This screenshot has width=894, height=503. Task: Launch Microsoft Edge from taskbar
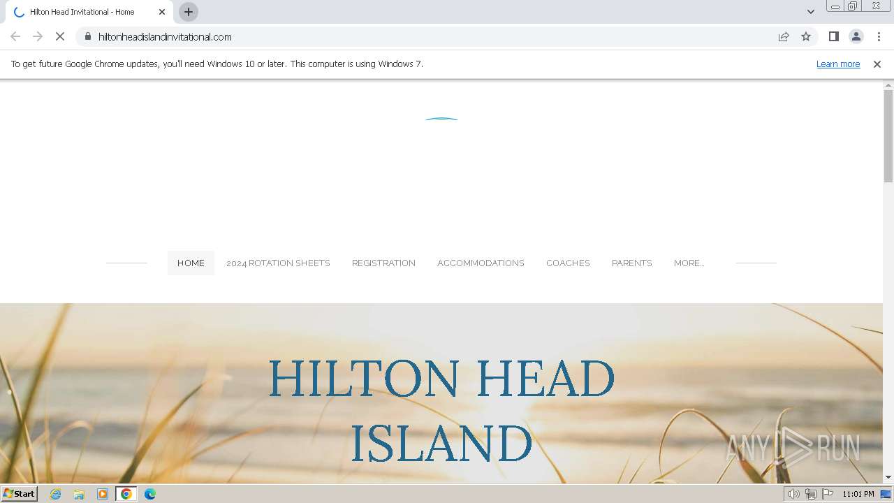(150, 494)
